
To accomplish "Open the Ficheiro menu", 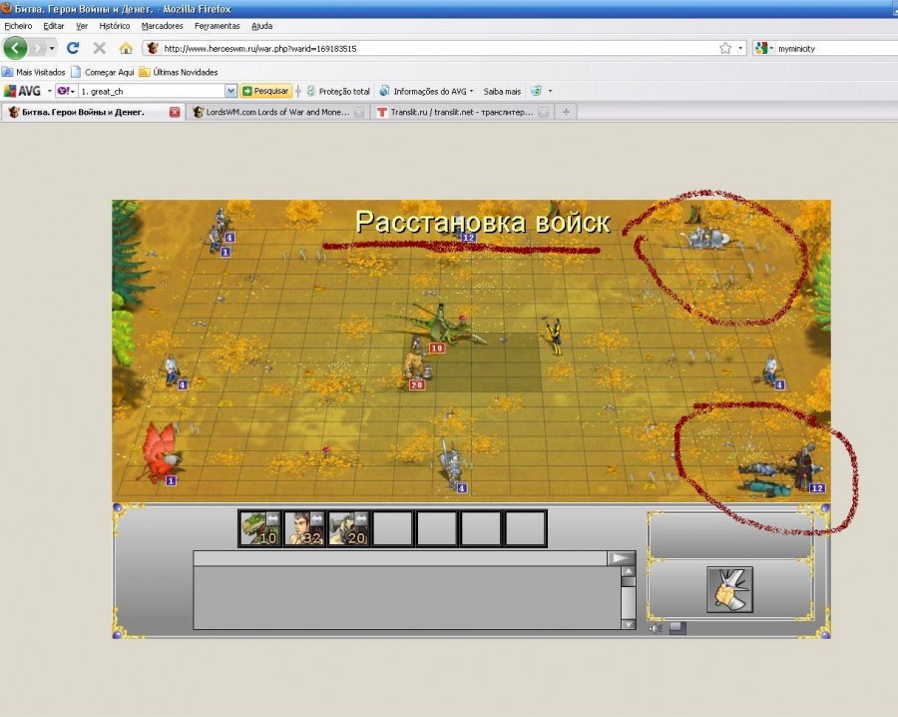I will (18, 26).
